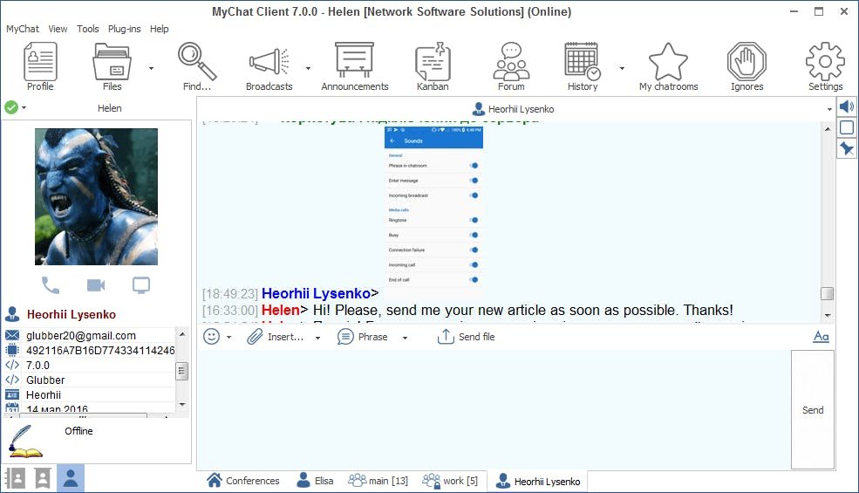This screenshot has height=493, width=859.
Task: Click inside the message input area
Action: click(494, 409)
